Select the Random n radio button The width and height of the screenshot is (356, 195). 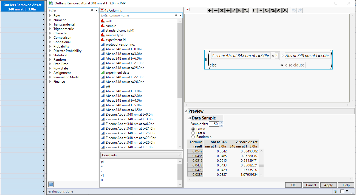pyautogui.click(x=193, y=137)
